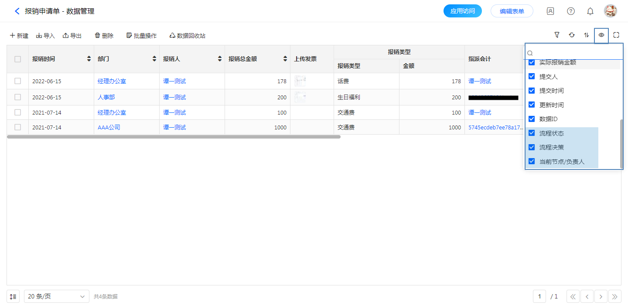Uncheck the 数据ID column checkbox

pos(532,119)
